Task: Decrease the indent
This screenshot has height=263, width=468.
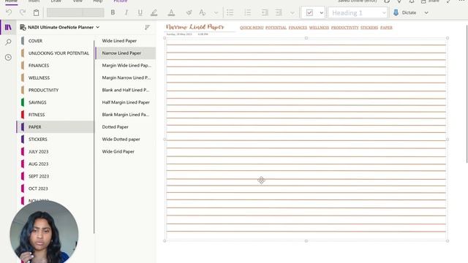Action: coord(265,12)
